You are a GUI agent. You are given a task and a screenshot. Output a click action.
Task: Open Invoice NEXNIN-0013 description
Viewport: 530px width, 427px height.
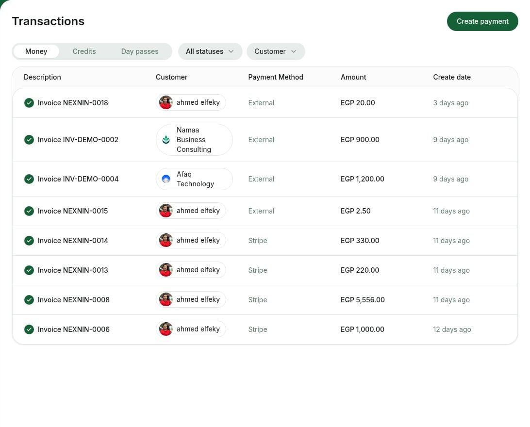point(73,270)
